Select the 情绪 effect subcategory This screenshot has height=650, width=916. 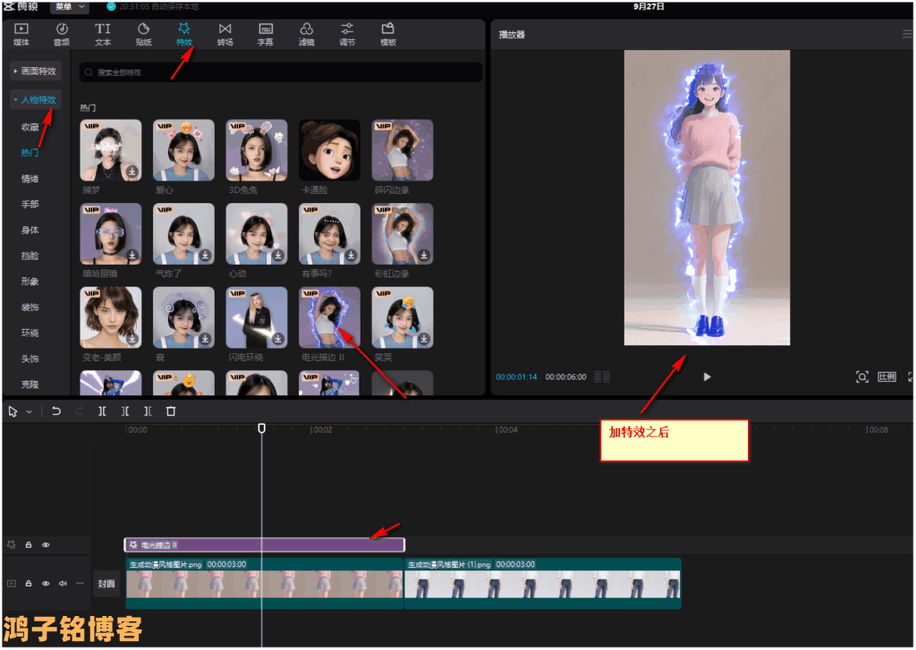click(30, 179)
